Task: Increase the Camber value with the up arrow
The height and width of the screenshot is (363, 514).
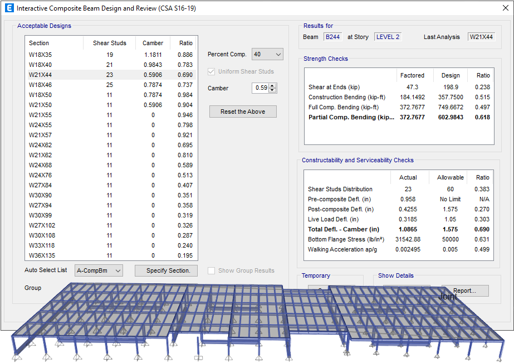Action: pyautogui.click(x=272, y=85)
